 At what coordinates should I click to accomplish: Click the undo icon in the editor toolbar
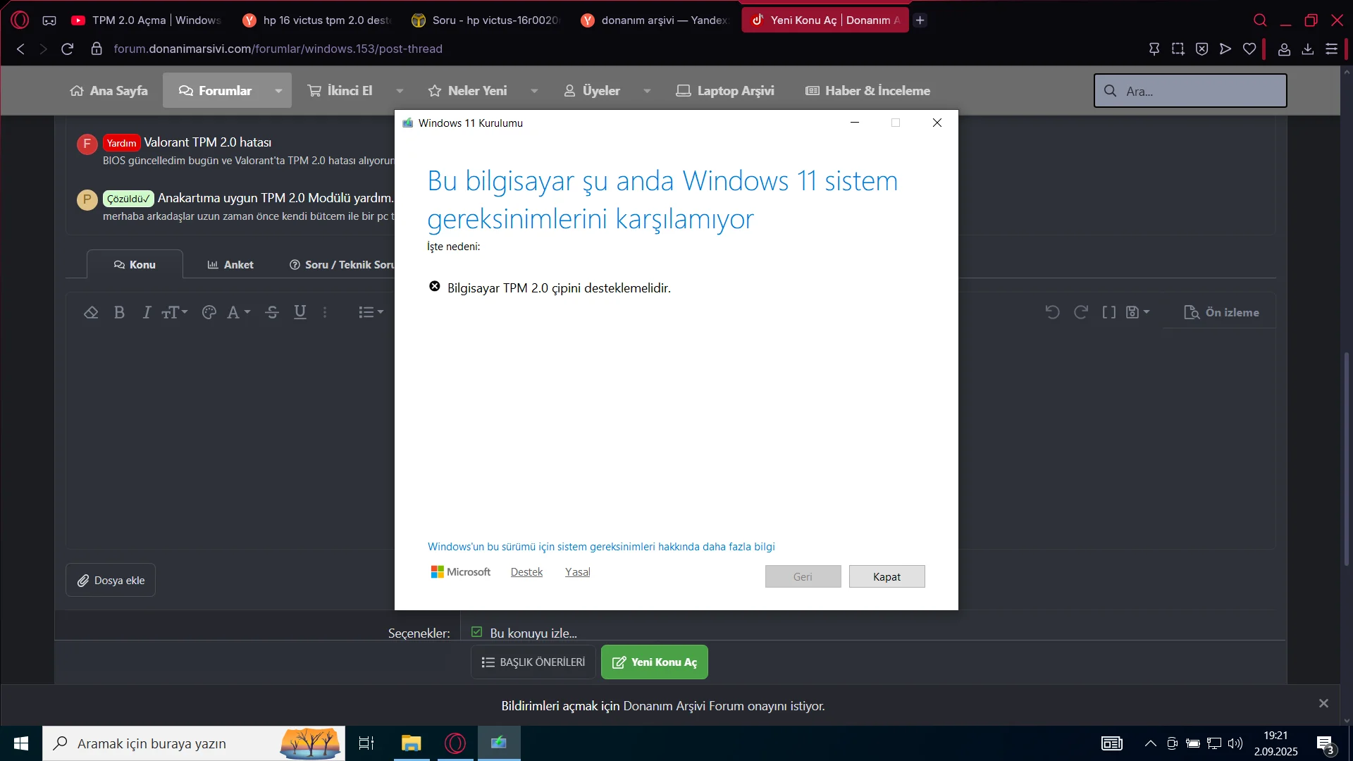tap(1051, 312)
